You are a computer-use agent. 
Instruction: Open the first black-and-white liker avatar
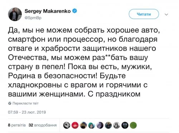pyautogui.click(x=67, y=125)
